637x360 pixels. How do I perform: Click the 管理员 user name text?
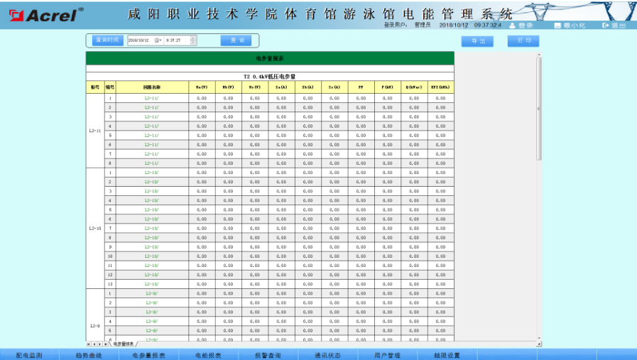click(422, 25)
